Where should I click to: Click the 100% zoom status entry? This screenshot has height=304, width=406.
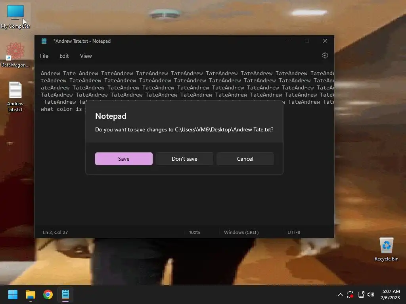tap(194, 232)
